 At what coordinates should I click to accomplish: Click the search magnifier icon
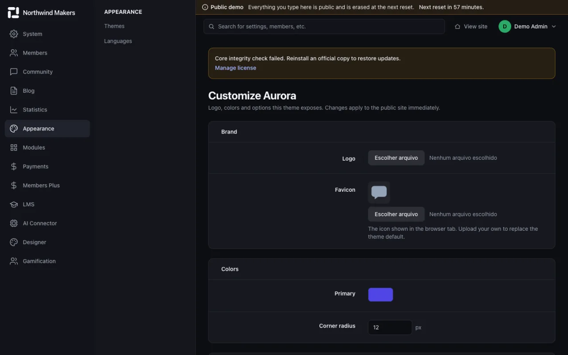coord(212,27)
